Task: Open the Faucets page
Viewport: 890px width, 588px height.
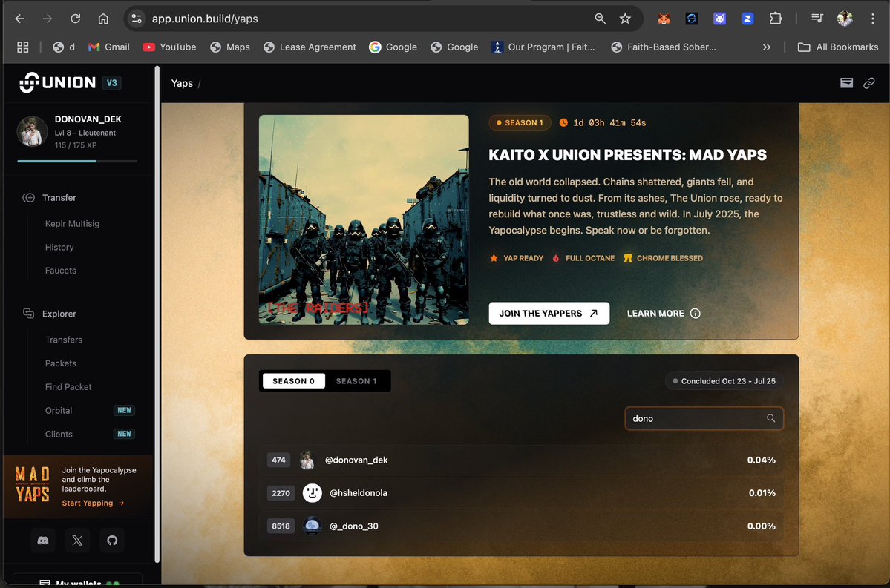Action: coord(61,271)
